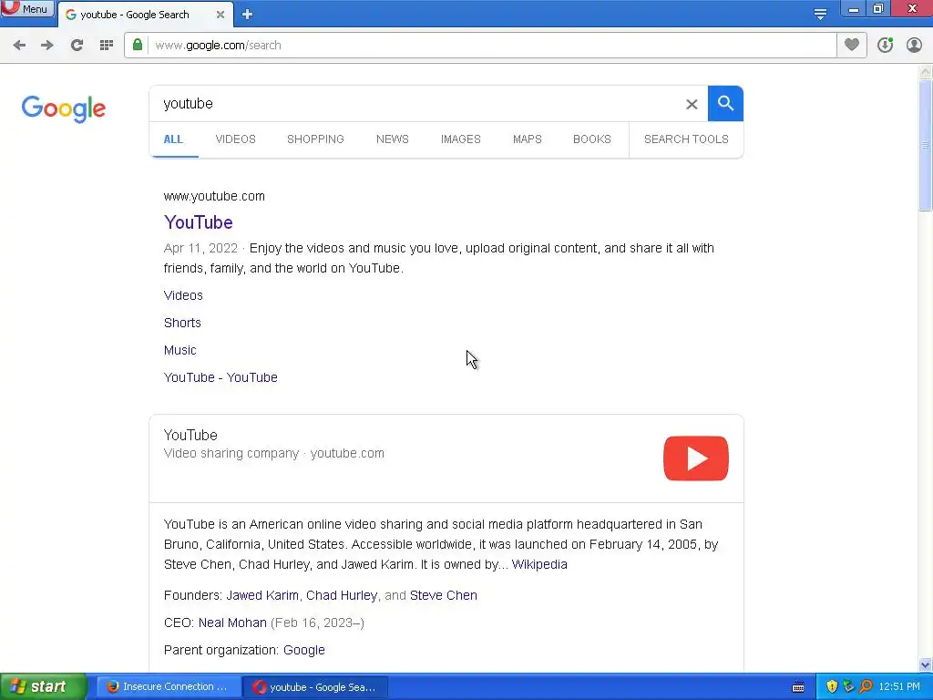This screenshot has height=700, width=933.
Task: Open the Neal Mohan CEO link
Action: tap(232, 623)
